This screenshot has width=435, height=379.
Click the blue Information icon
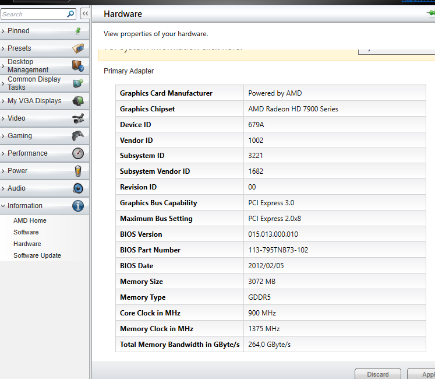coord(78,206)
